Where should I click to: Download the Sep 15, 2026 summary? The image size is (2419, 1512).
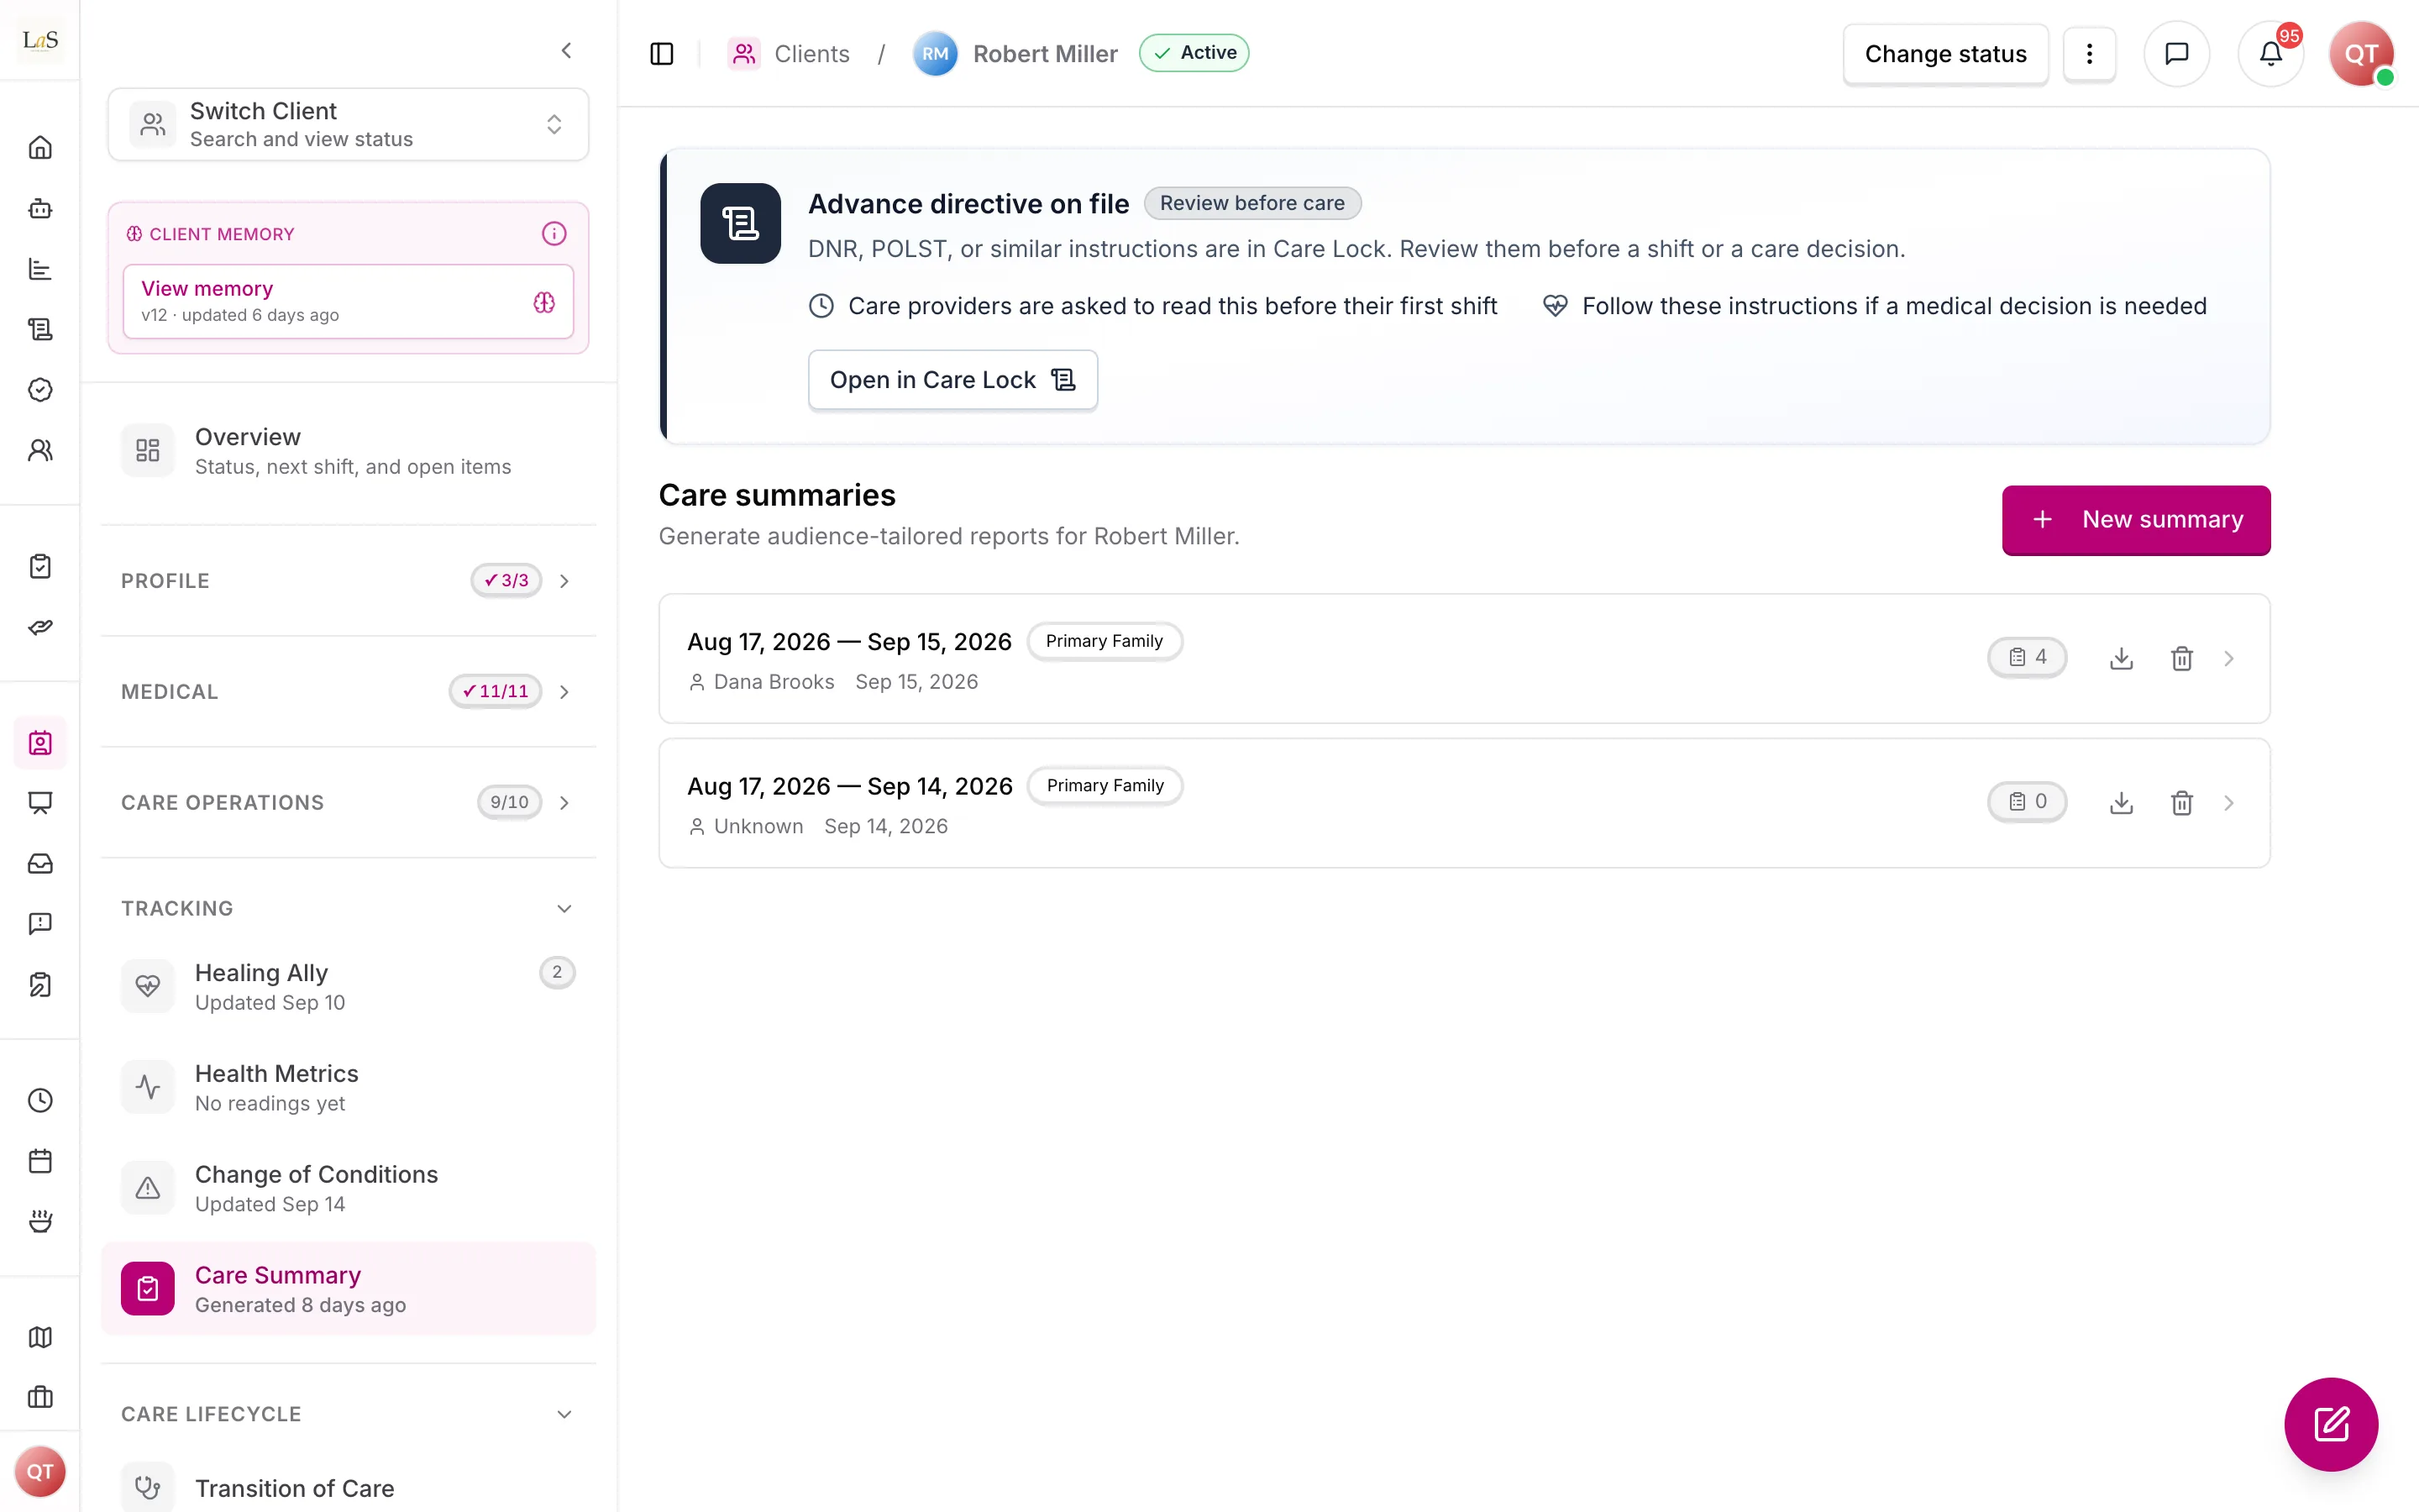point(2121,658)
